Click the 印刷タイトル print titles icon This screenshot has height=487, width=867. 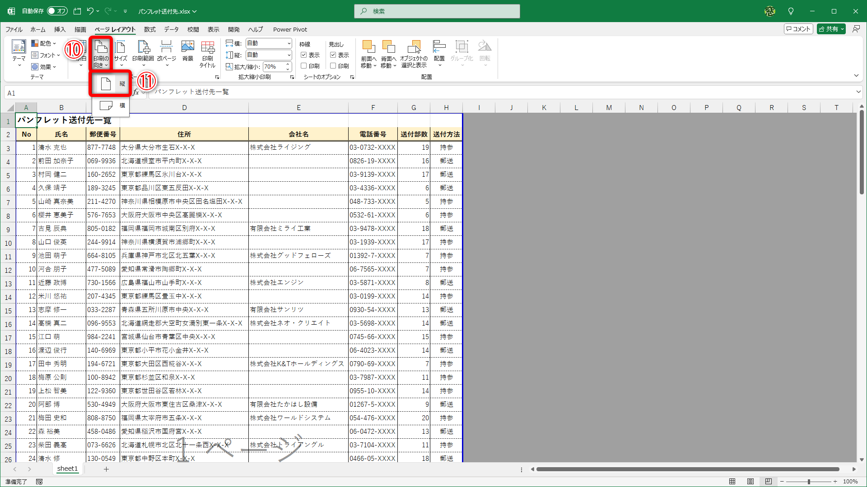[207, 47]
